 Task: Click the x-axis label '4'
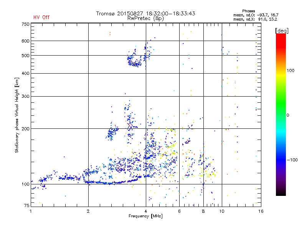[x=146, y=211]
